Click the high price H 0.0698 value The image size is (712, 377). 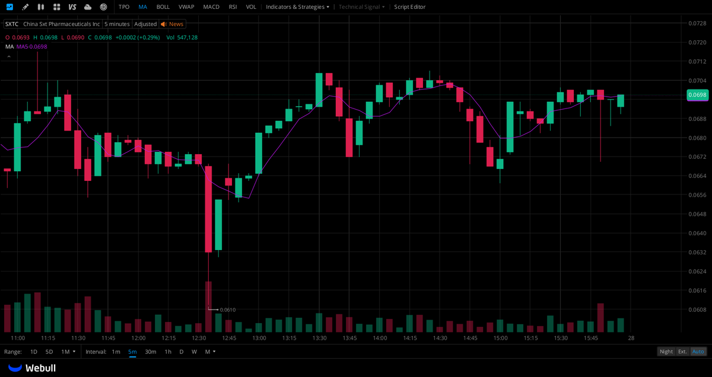[45, 37]
